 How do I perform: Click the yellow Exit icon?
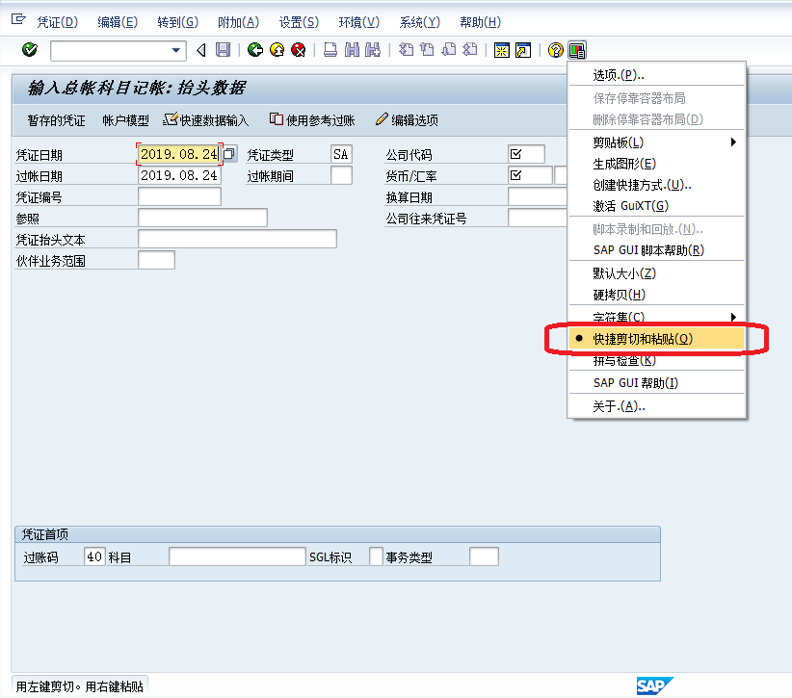[x=277, y=49]
